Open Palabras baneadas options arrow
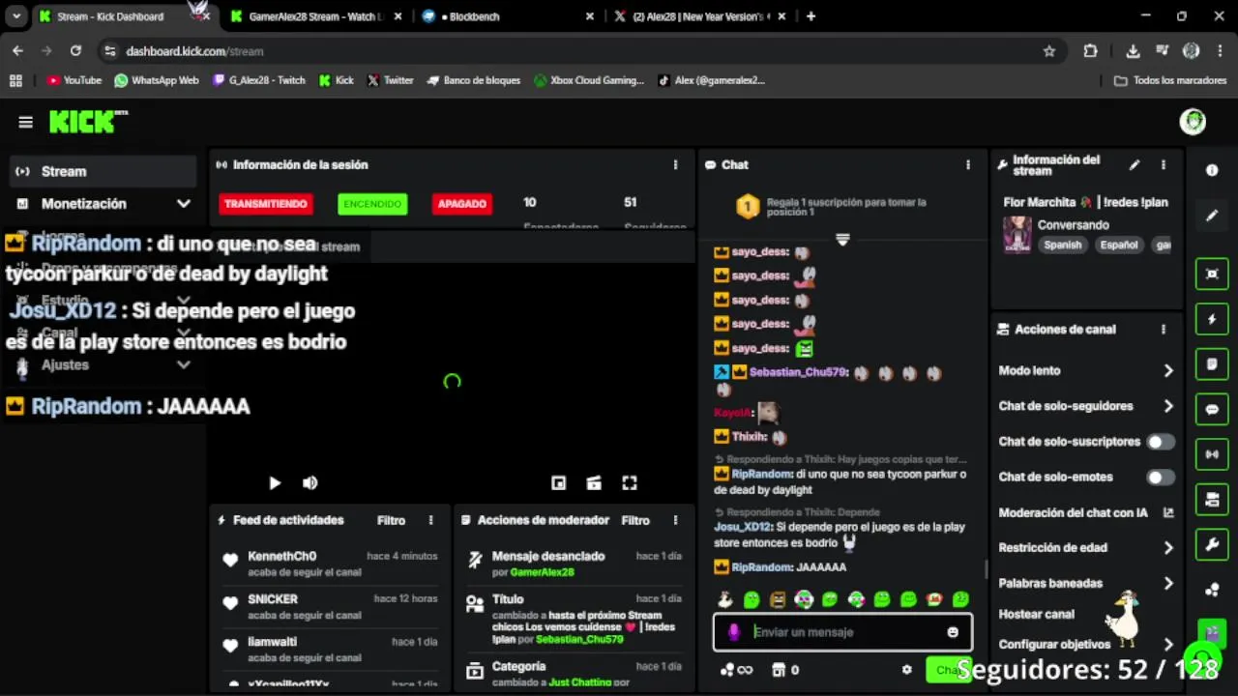 click(1168, 583)
